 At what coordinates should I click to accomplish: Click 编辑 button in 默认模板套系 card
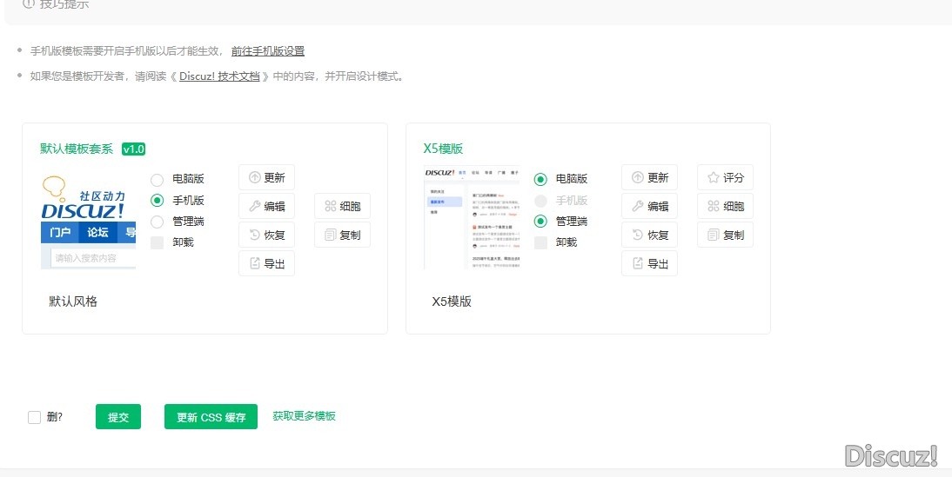point(266,206)
